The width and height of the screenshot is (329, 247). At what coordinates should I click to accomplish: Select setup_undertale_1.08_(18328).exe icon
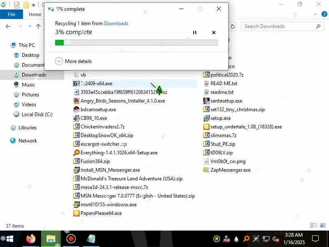coord(206,127)
